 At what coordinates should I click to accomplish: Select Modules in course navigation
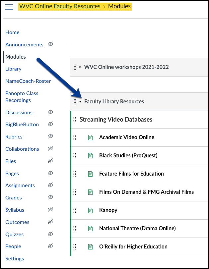click(16, 57)
